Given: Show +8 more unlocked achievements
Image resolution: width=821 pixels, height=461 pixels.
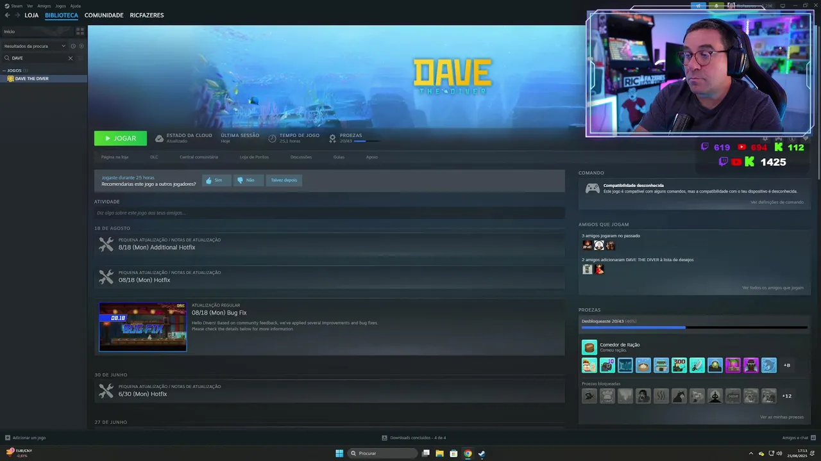Looking at the screenshot, I should pos(787,365).
